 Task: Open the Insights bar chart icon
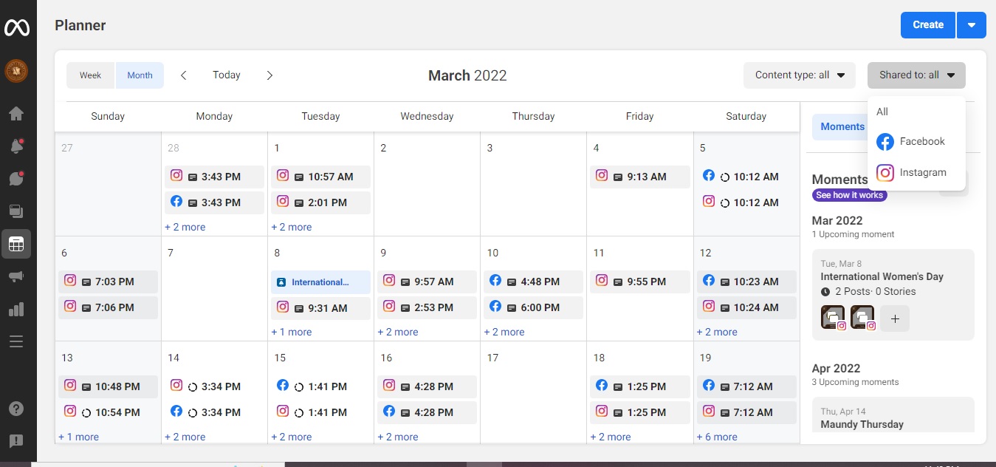pos(16,309)
